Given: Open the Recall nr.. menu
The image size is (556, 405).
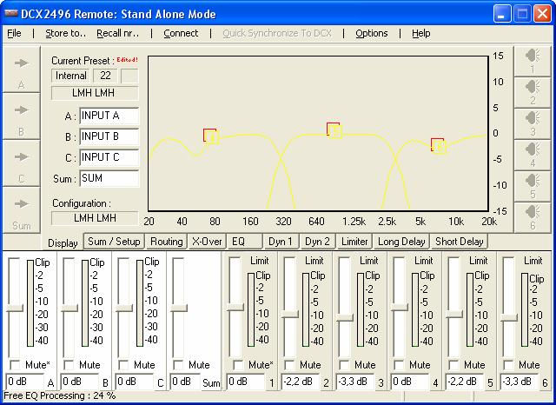Looking at the screenshot, I should coord(118,33).
